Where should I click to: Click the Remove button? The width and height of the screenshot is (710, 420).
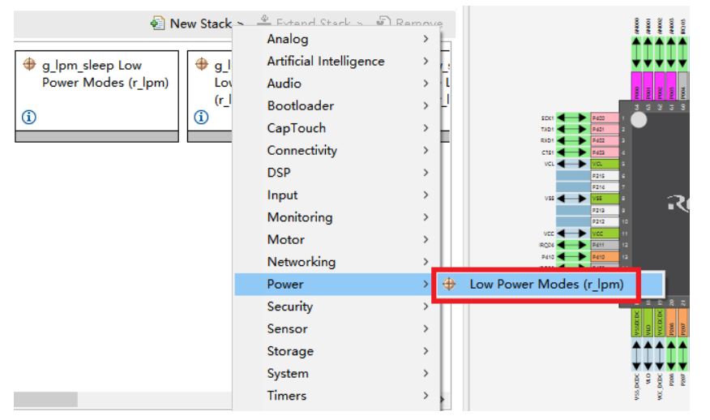click(410, 23)
